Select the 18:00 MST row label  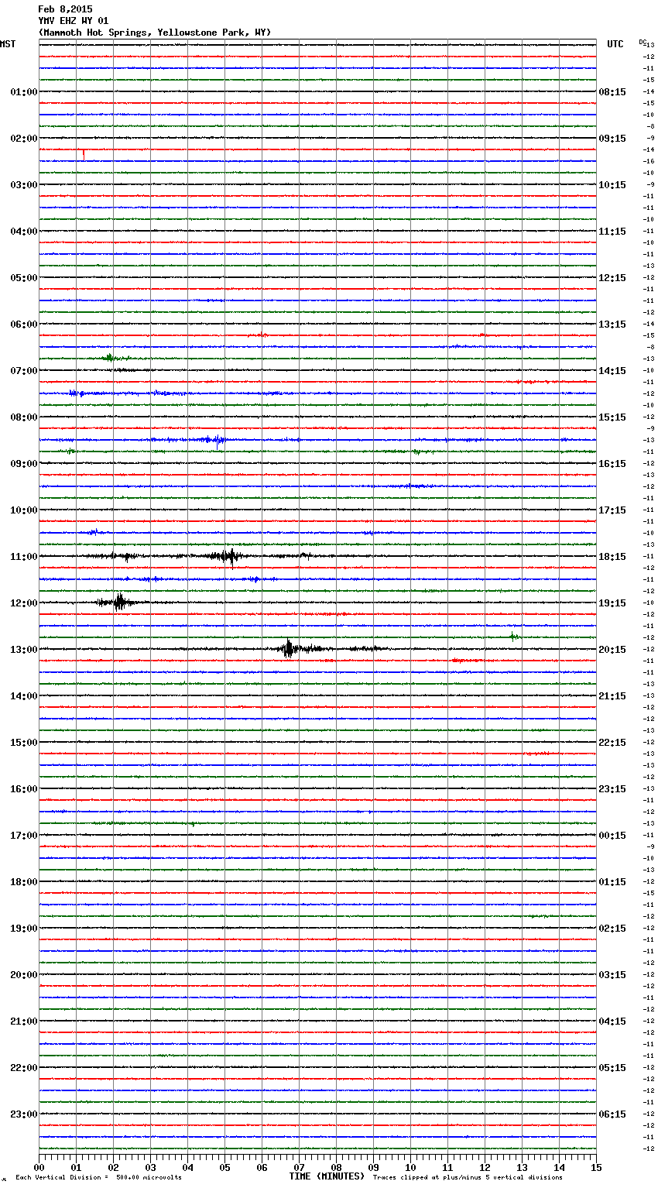[24, 882]
